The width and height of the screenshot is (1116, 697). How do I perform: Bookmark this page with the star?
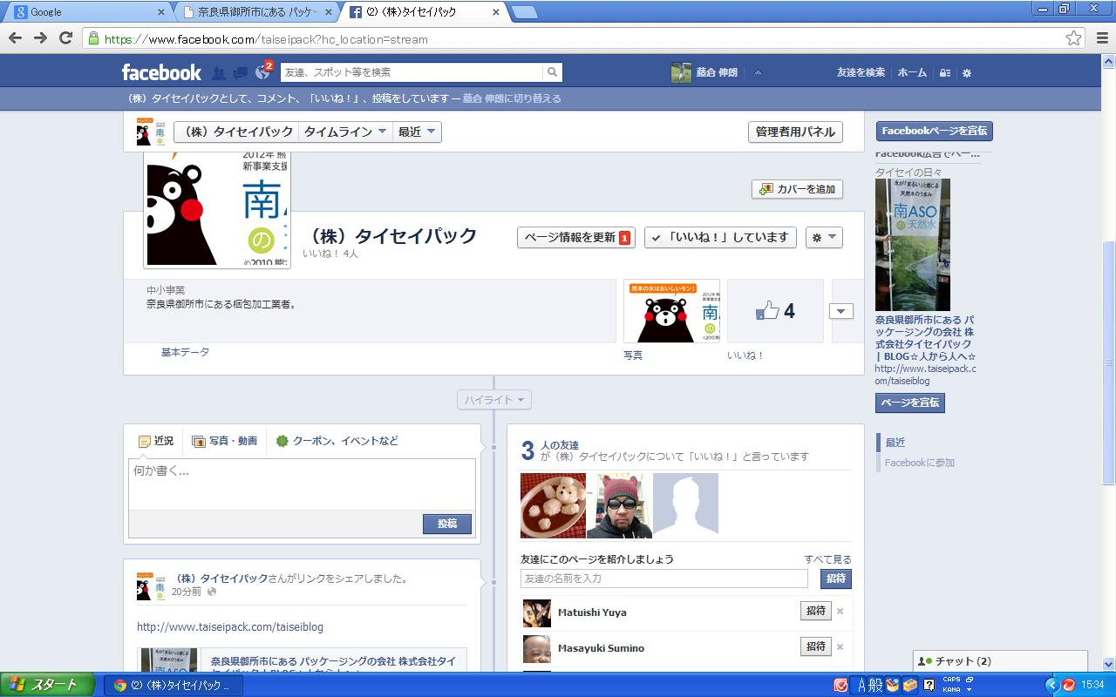tap(1074, 38)
